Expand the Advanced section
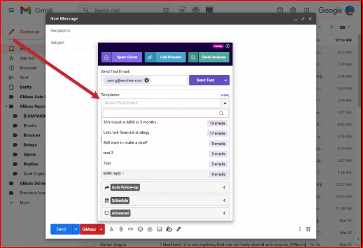Viewport: 363px width, 248px height. click(165, 213)
